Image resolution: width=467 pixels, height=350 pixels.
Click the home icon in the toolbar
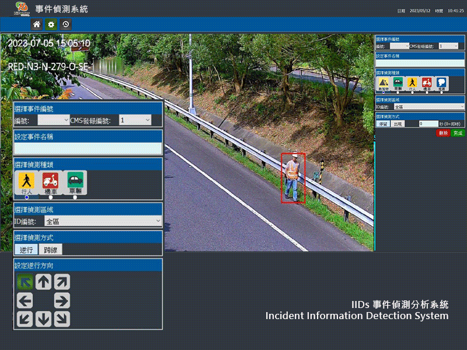36,24
